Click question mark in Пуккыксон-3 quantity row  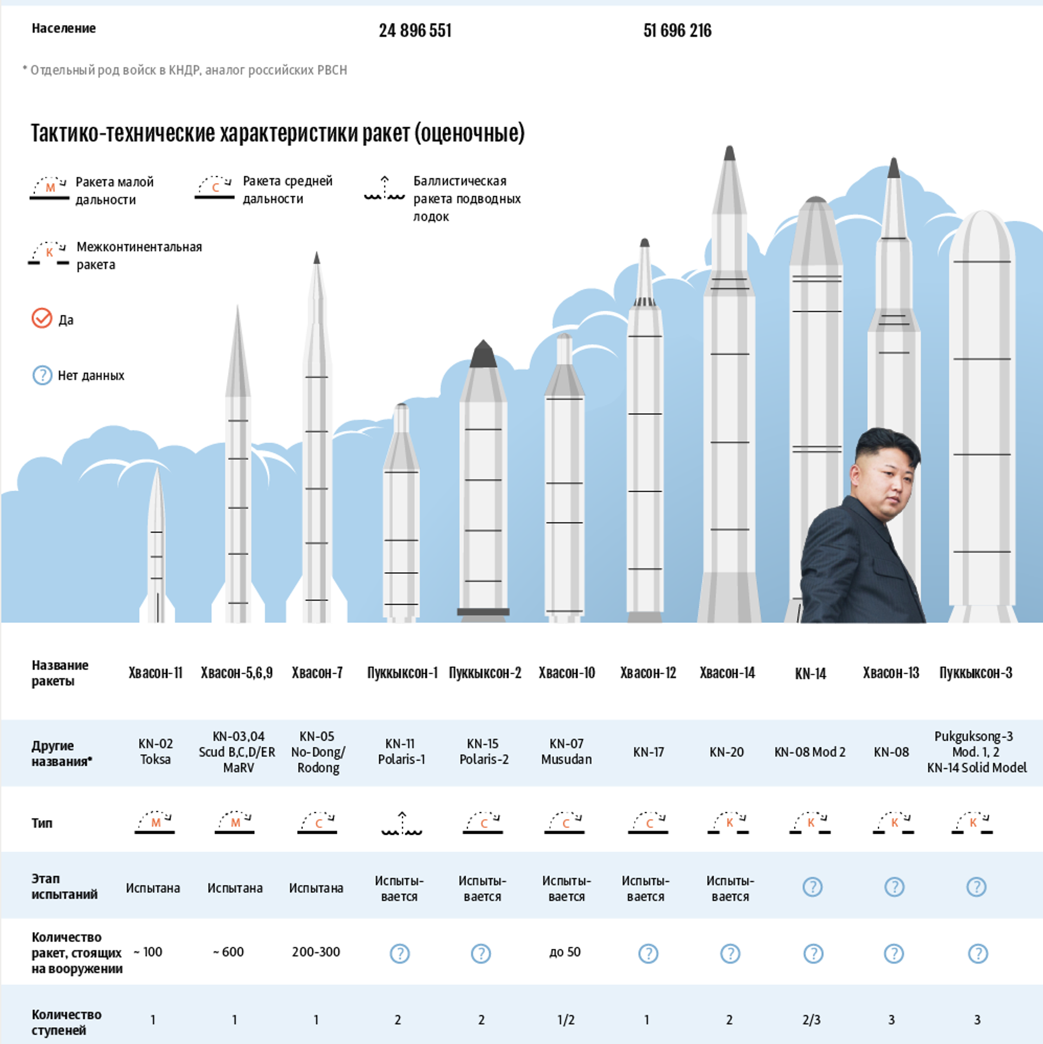(x=978, y=953)
